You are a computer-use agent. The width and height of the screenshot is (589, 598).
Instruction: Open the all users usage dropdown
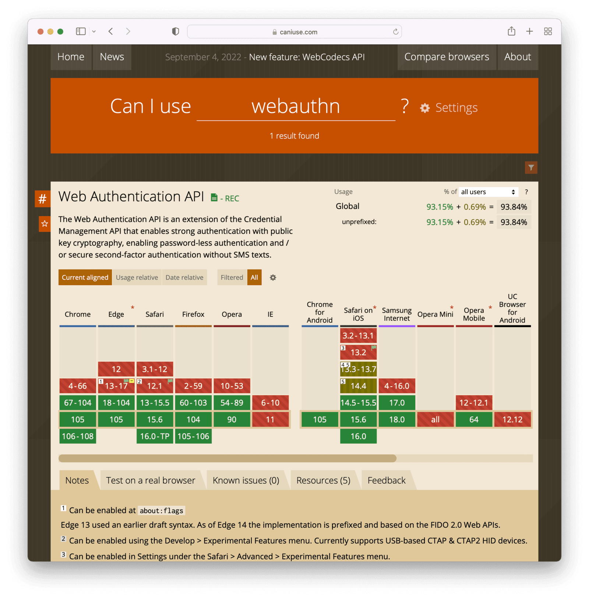[x=488, y=192]
